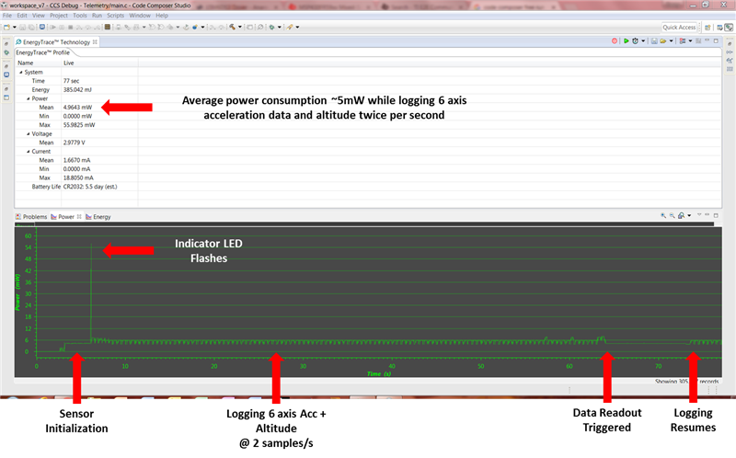The height and width of the screenshot is (458, 736).
Task: Open the Window menu
Action: pyautogui.click(x=140, y=16)
